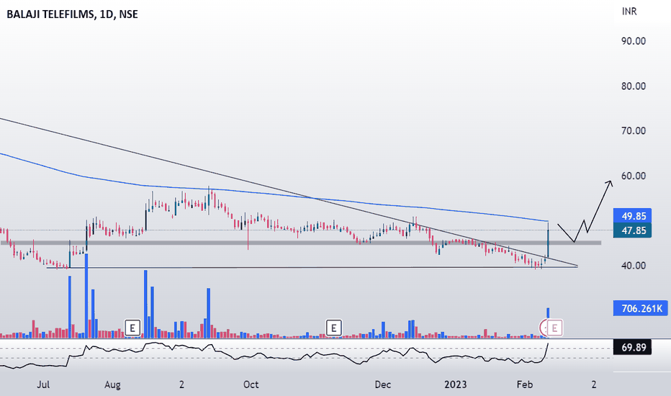The width and height of the screenshot is (671, 396).
Task: Click the 90.00 price axis label
Action: (634, 41)
